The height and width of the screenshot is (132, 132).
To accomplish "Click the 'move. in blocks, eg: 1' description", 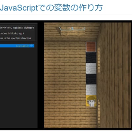I will (12, 33).
